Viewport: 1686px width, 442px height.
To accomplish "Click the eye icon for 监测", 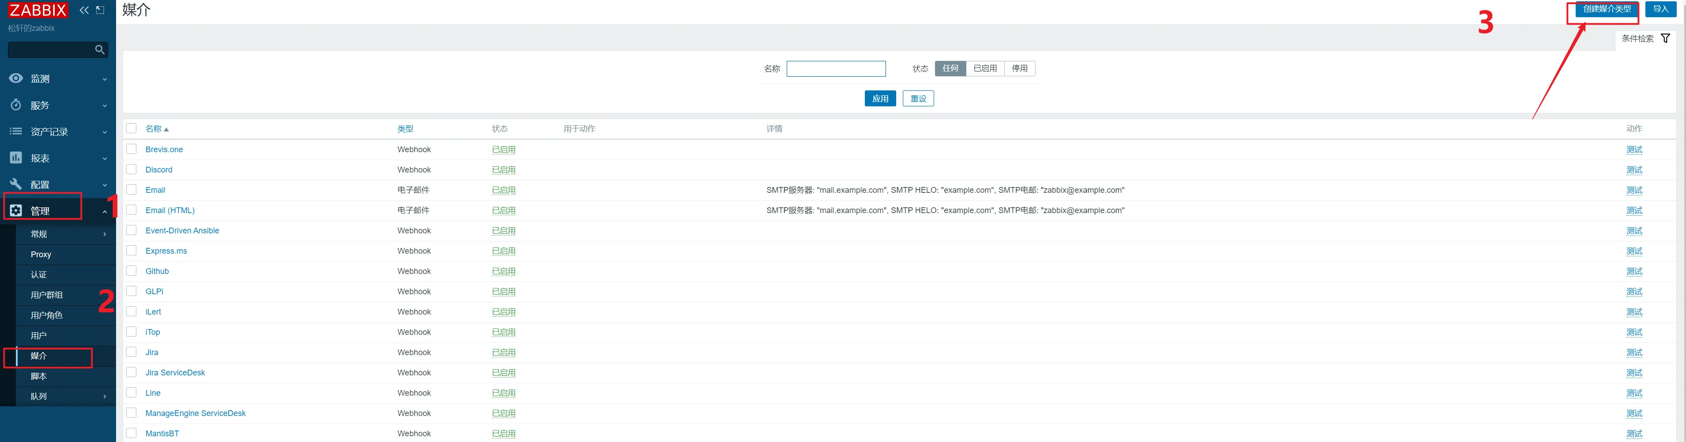I will pos(16,79).
